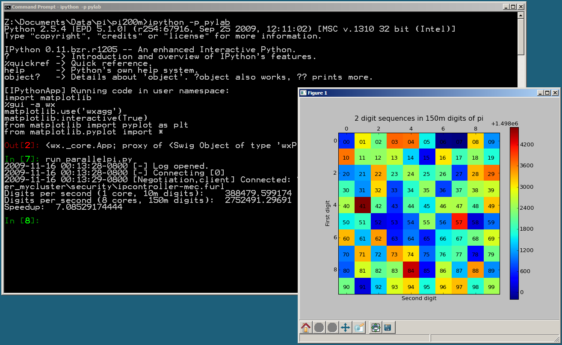Click the Back to previous view button

coord(319,328)
